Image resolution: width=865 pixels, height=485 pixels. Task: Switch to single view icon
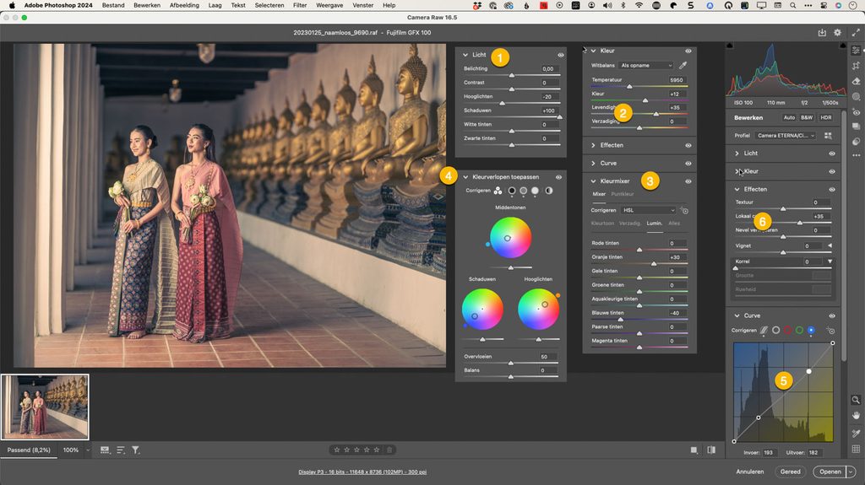(x=694, y=450)
